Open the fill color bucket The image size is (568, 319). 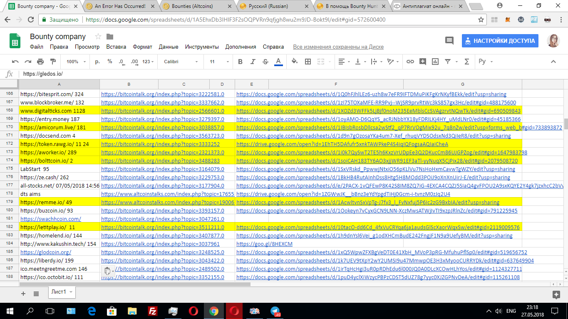(x=295, y=62)
